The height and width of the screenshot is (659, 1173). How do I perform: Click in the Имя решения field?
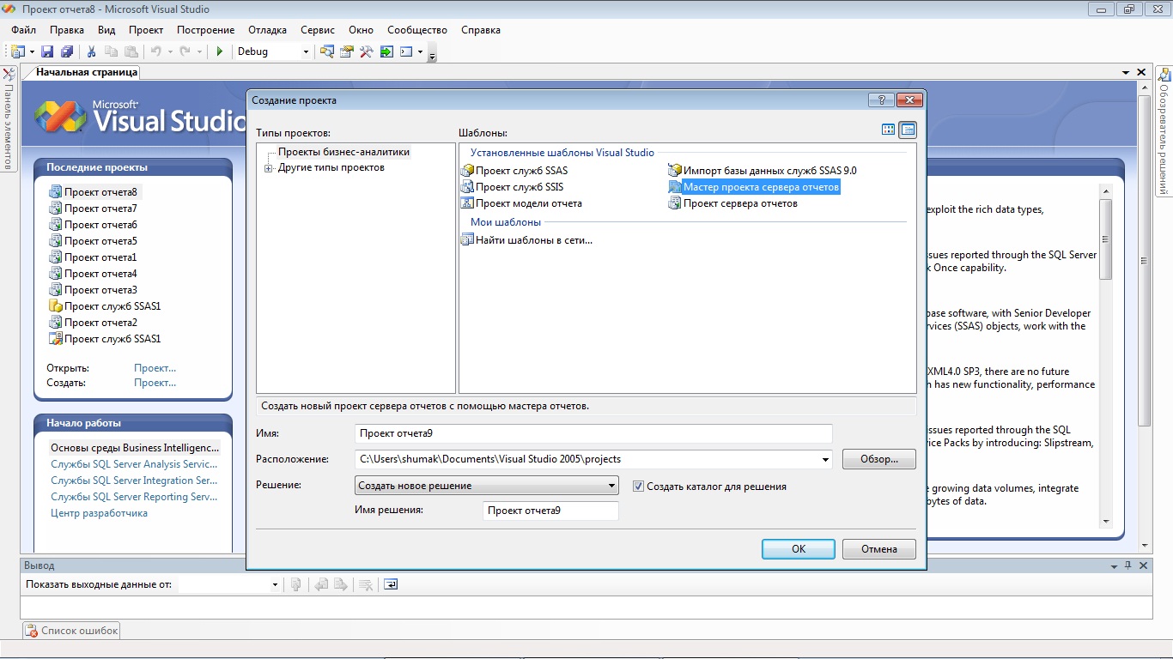tap(550, 511)
